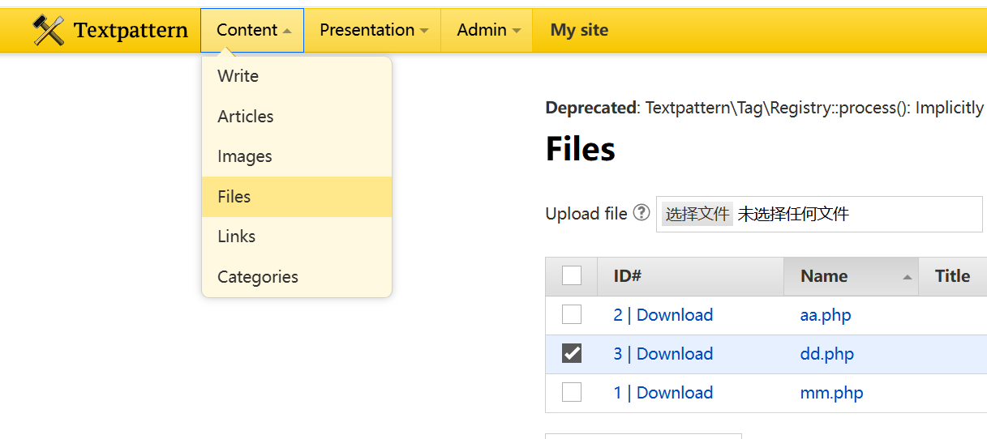Toggle the select-all checkbox in table header
The height and width of the screenshot is (439, 987).
click(x=572, y=275)
